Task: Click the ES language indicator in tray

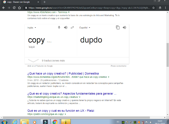Action: coord(118,122)
